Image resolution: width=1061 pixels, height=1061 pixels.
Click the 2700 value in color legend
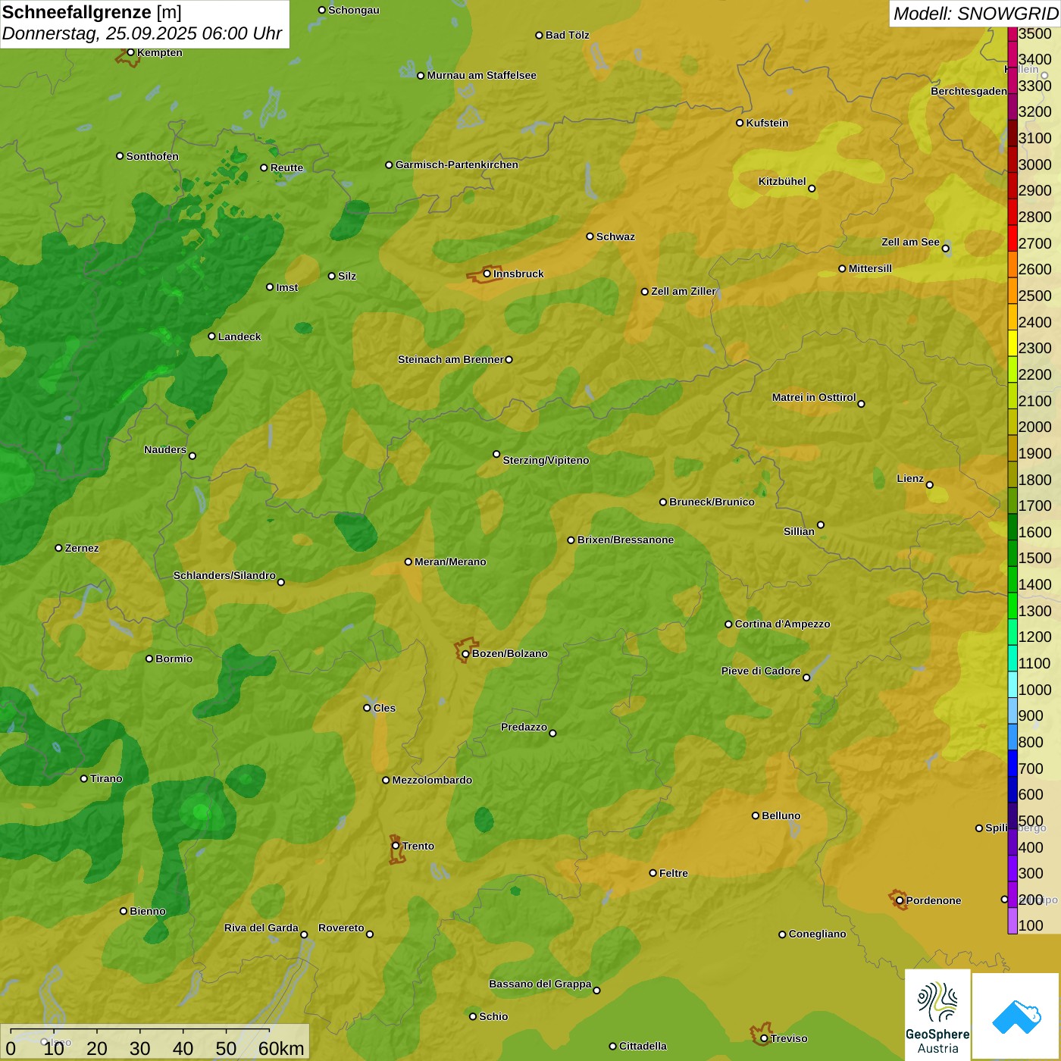[1034, 243]
